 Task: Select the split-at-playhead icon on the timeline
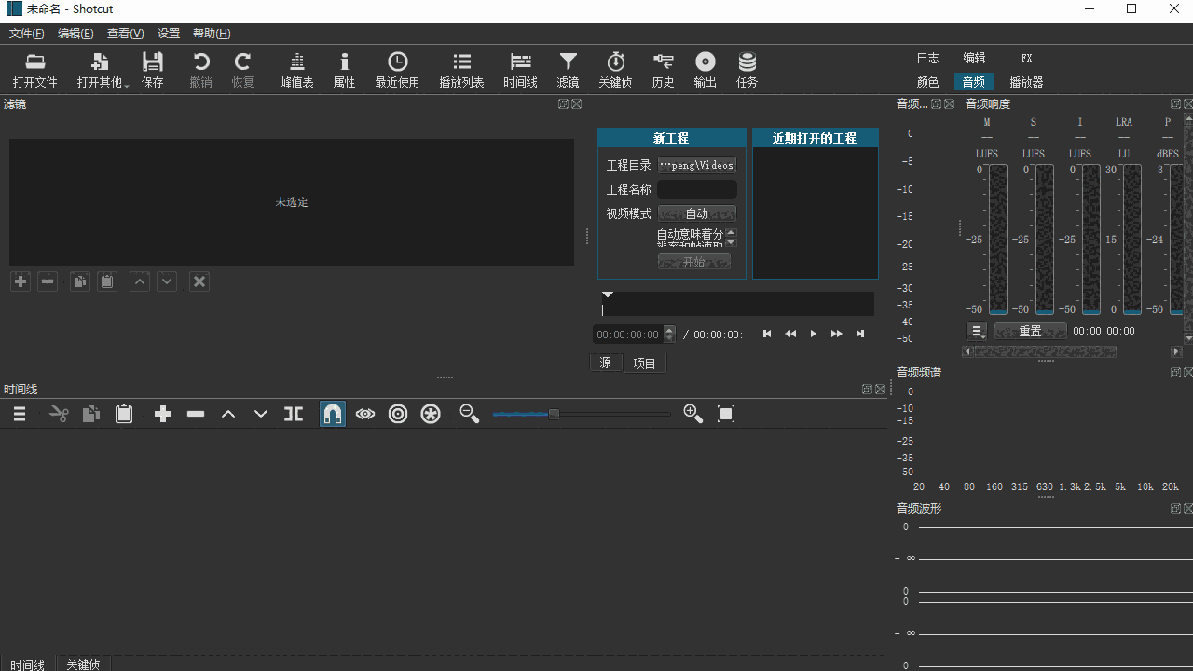point(293,414)
